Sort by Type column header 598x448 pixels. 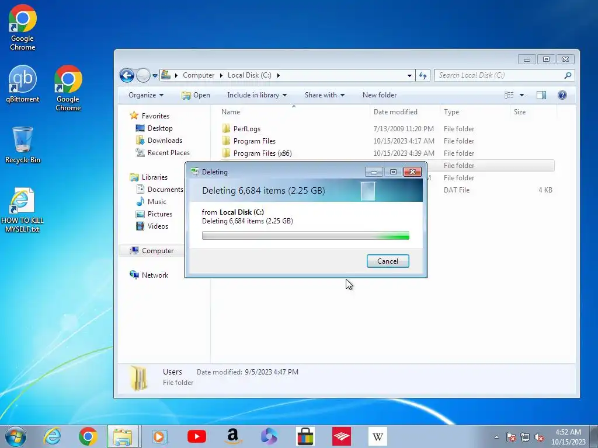point(475,112)
